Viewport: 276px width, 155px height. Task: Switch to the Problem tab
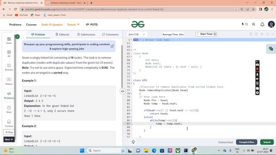(x=38, y=34)
